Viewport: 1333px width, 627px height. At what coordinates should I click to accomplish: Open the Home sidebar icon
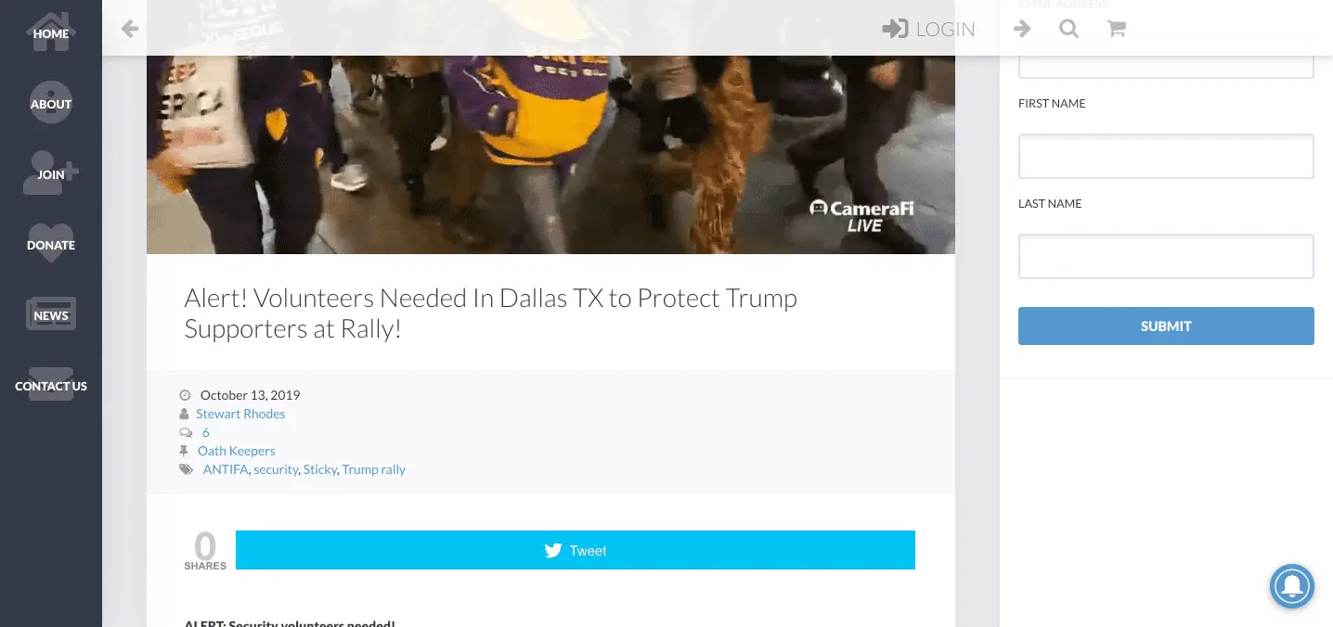pyautogui.click(x=51, y=33)
